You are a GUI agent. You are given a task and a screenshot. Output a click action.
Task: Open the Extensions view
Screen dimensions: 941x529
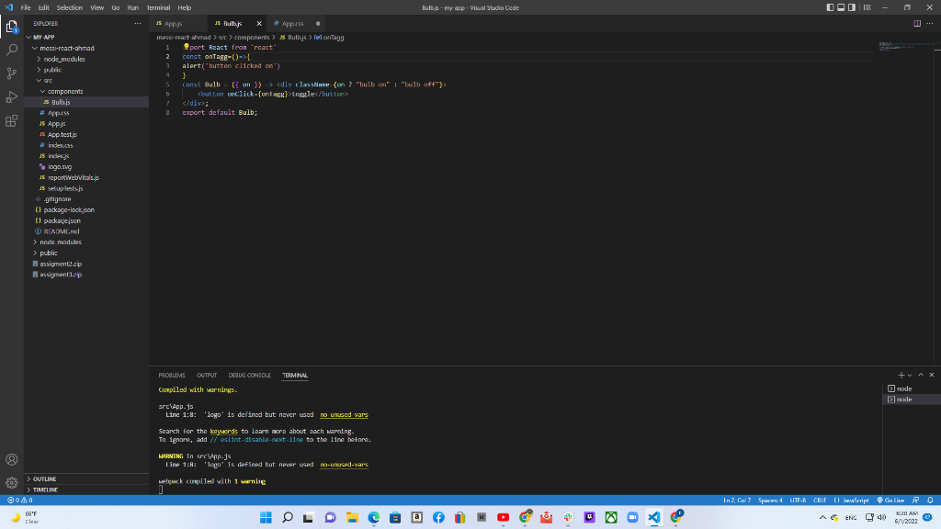(x=9, y=120)
